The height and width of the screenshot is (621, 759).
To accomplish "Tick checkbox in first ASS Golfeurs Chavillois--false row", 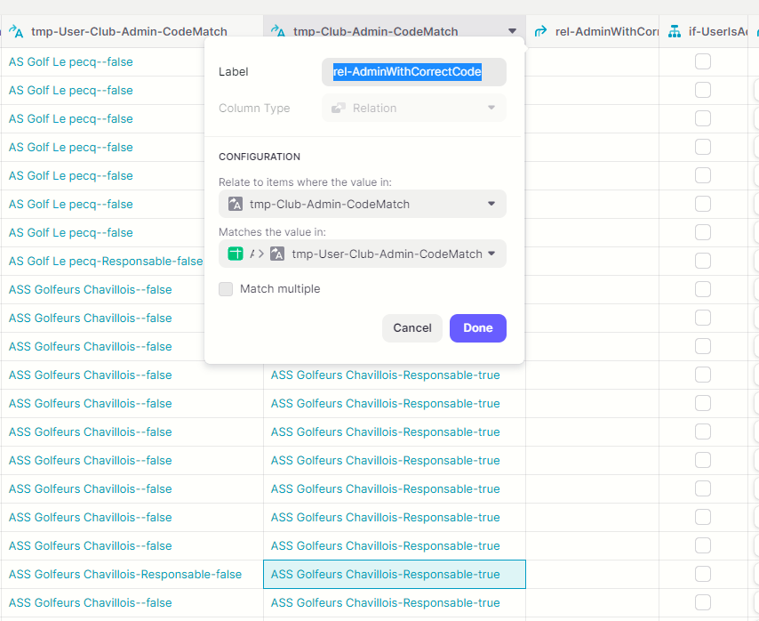I will (703, 289).
